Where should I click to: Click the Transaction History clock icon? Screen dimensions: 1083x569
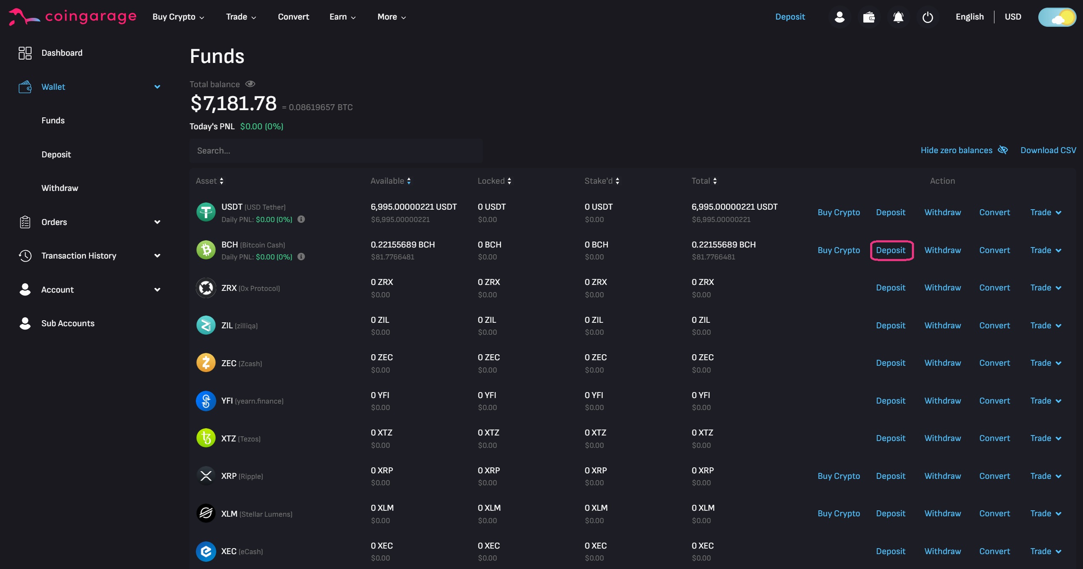[x=25, y=256]
